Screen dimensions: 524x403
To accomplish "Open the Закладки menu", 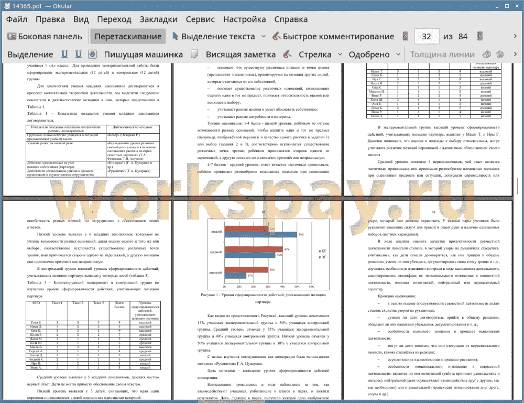I will click(x=158, y=19).
